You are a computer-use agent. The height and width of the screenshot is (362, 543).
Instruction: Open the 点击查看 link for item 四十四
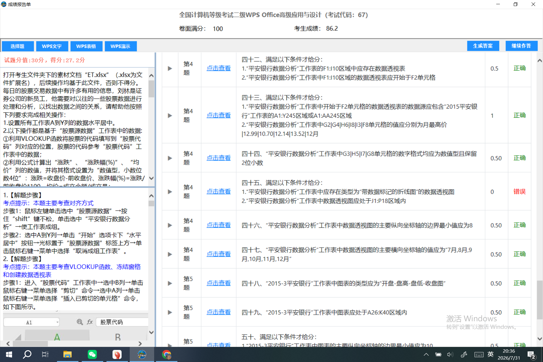[219, 158]
